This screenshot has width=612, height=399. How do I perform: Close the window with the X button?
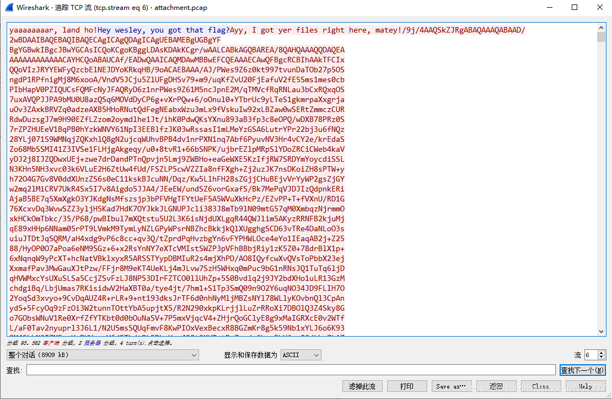pyautogui.click(x=600, y=7)
